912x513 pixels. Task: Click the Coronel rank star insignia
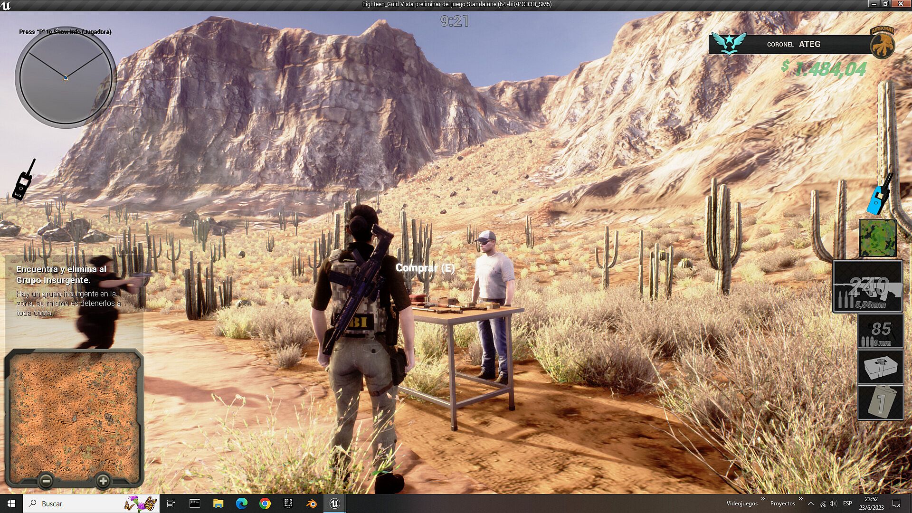point(729,44)
